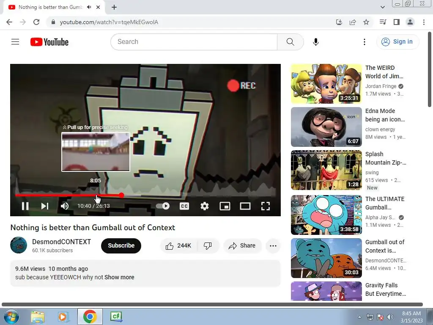
Task: Mute the video player volume
Action: (65, 206)
